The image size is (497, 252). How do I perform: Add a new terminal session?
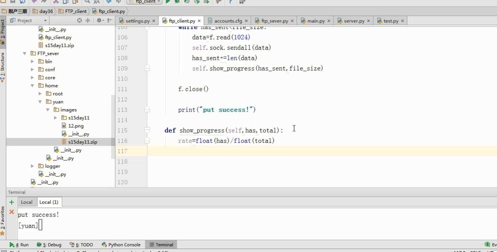11,202
